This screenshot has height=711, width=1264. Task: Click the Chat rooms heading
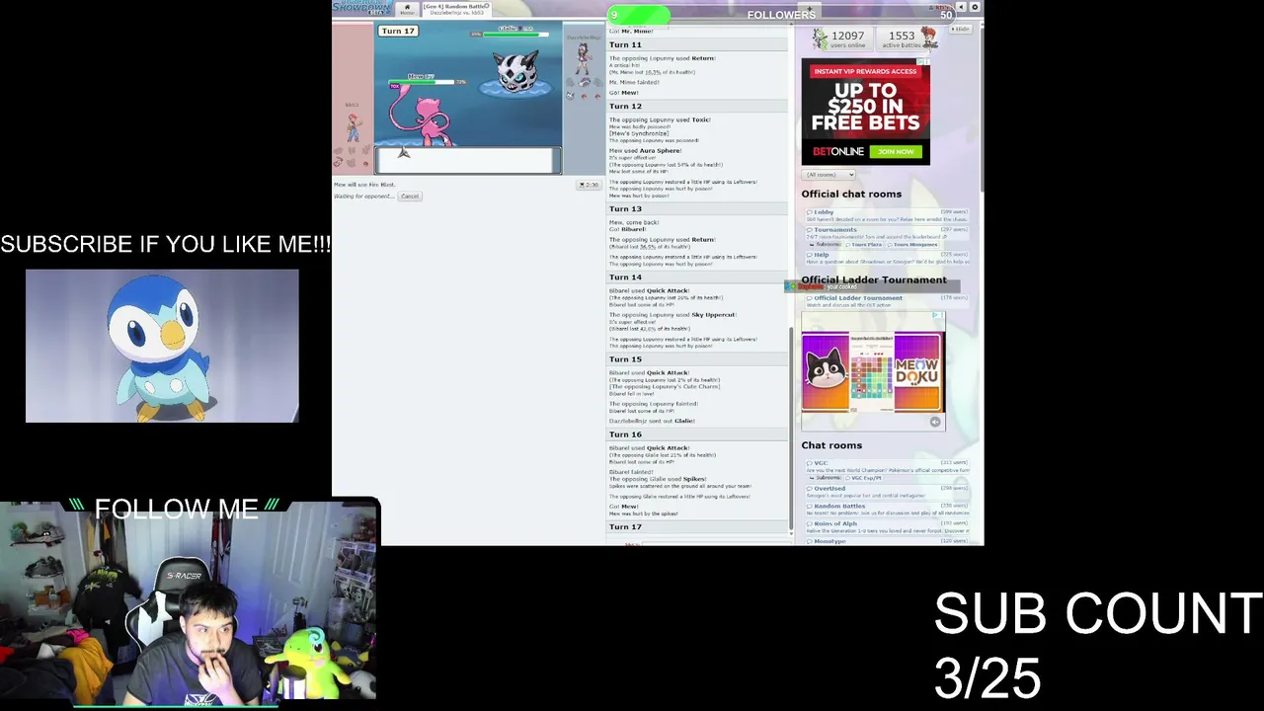[831, 445]
